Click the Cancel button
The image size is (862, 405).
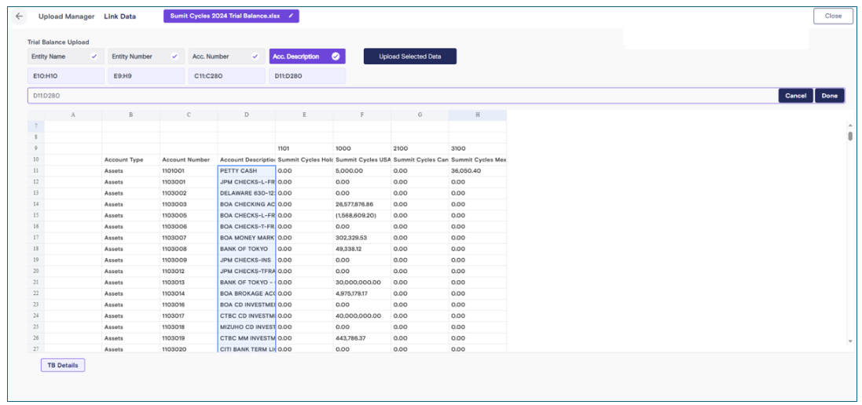(795, 96)
